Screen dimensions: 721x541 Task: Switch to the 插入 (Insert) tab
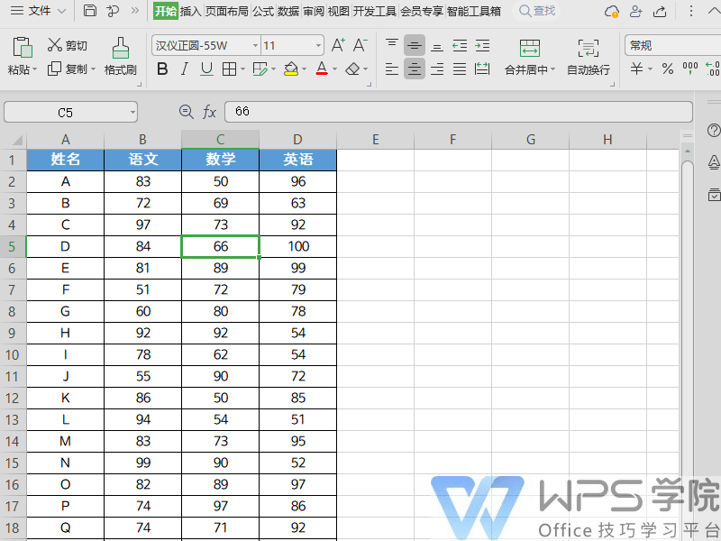(x=190, y=11)
